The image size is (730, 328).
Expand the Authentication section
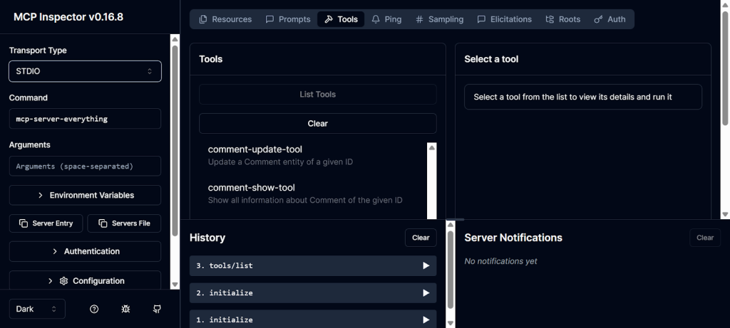pyautogui.click(x=85, y=251)
